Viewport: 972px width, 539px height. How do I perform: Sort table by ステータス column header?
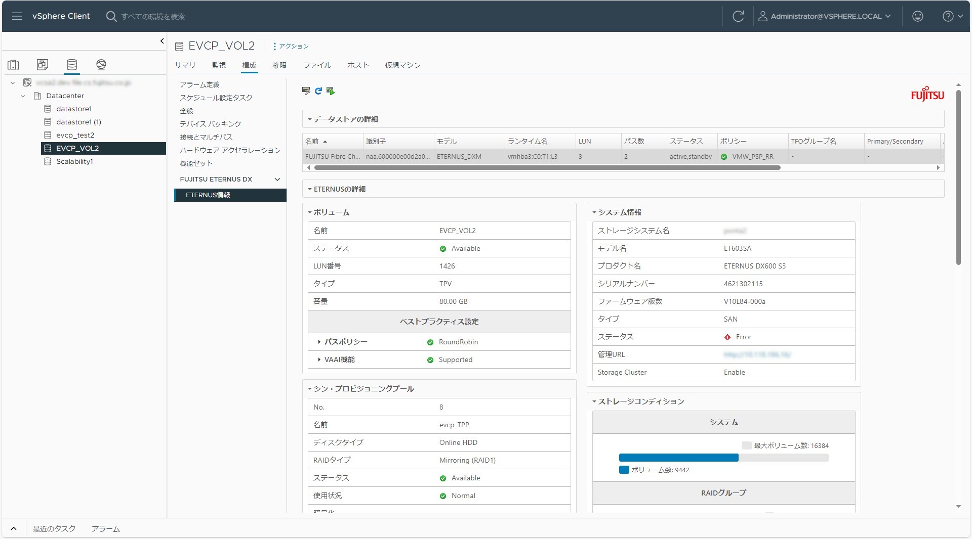[692, 142]
